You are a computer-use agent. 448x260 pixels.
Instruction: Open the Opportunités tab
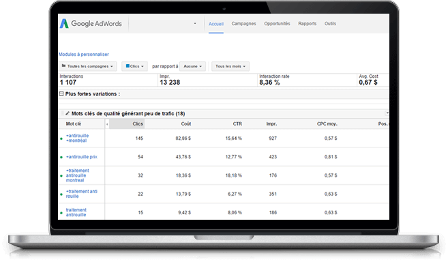(x=277, y=24)
